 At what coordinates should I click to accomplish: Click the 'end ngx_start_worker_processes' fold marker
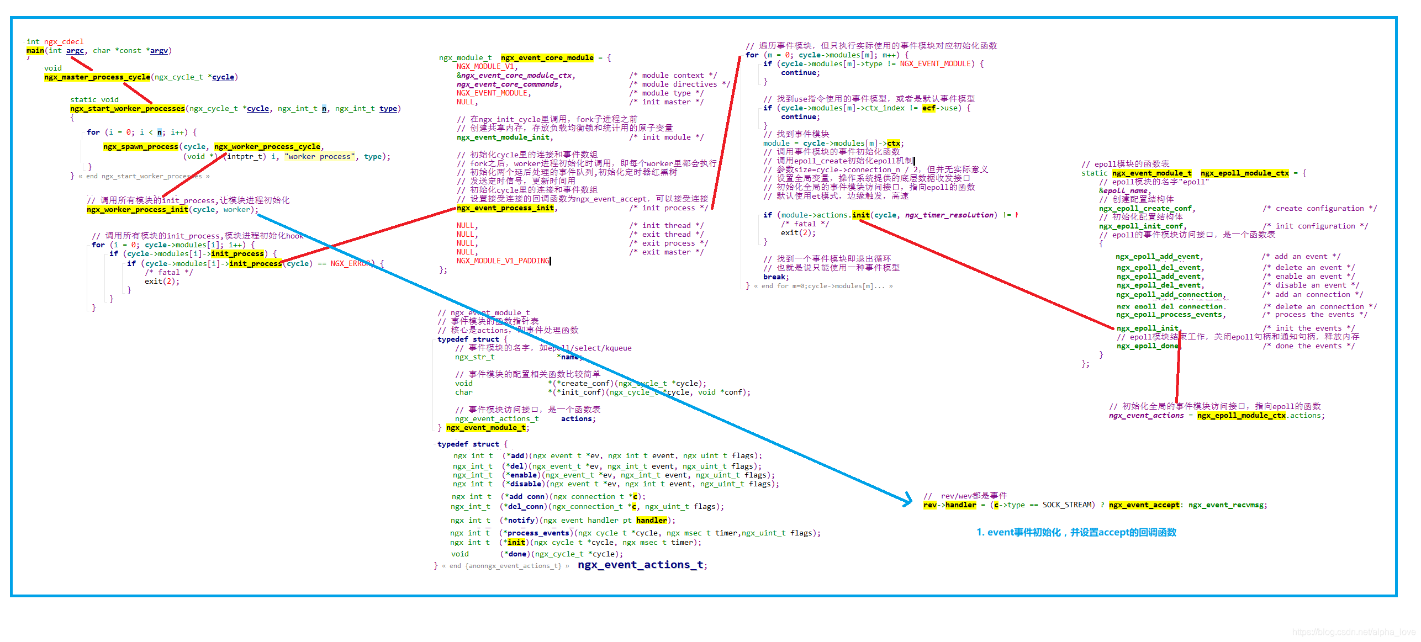pyautogui.click(x=145, y=177)
